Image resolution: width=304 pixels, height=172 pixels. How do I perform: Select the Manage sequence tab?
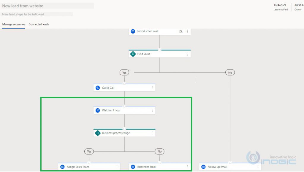pyautogui.click(x=13, y=24)
